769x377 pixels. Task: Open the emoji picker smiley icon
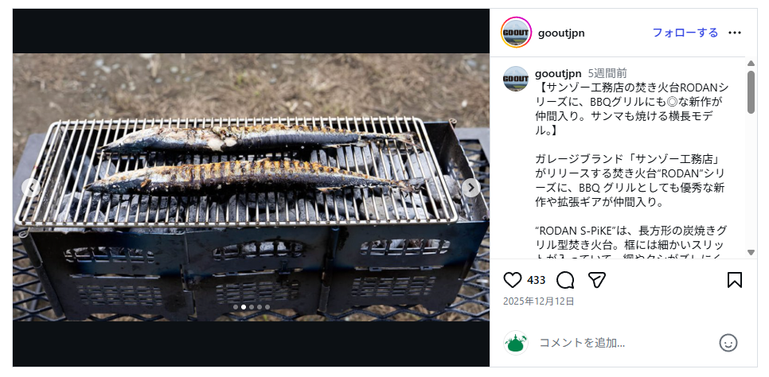point(728,343)
